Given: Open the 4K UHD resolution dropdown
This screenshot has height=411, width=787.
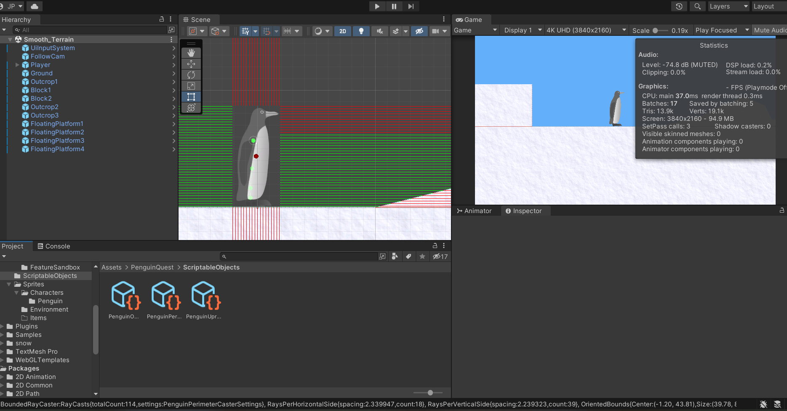Looking at the screenshot, I should coord(586,30).
